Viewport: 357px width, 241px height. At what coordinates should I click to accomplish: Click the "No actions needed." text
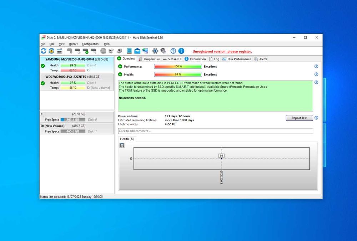coord(132,98)
